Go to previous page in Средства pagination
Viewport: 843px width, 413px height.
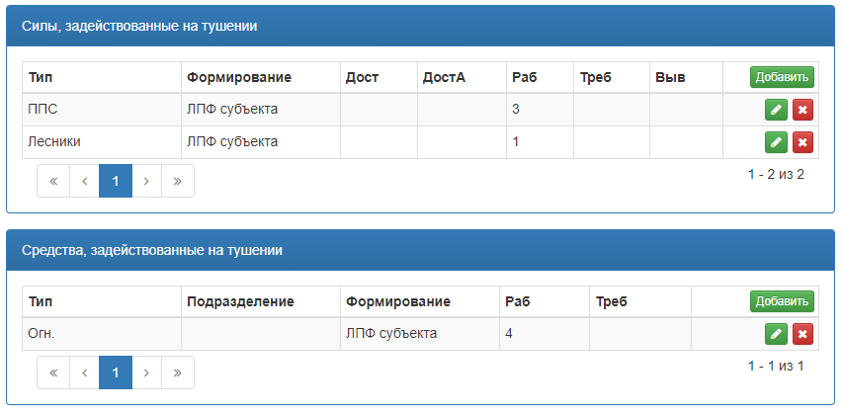(84, 372)
